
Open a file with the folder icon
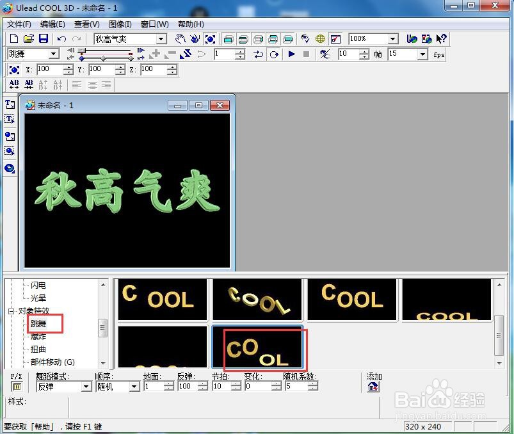tap(29, 38)
